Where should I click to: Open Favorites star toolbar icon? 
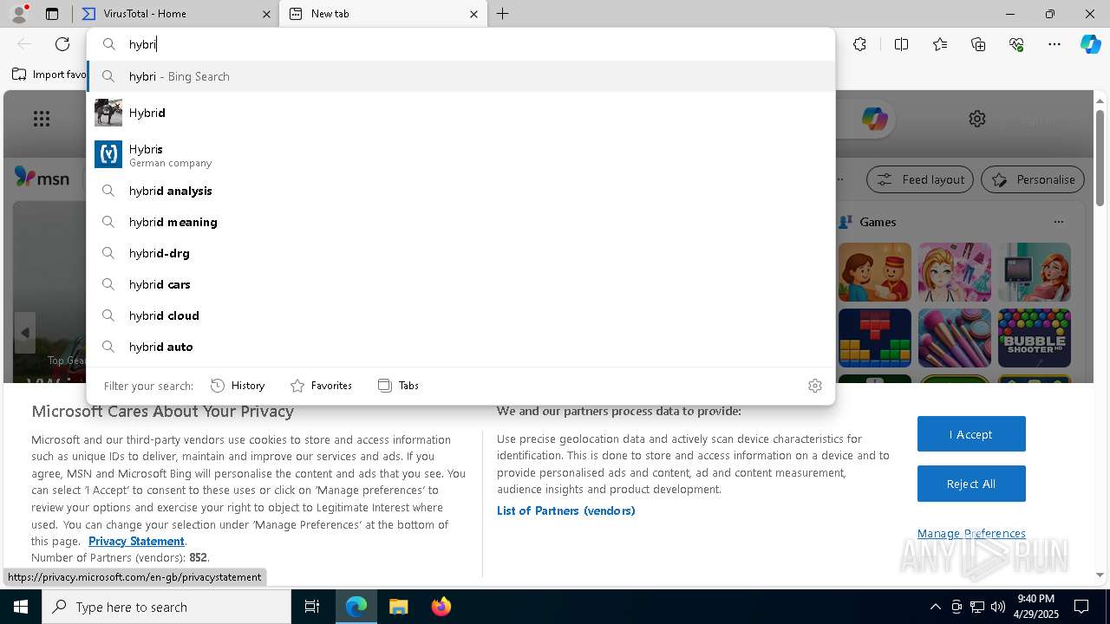coord(940,44)
